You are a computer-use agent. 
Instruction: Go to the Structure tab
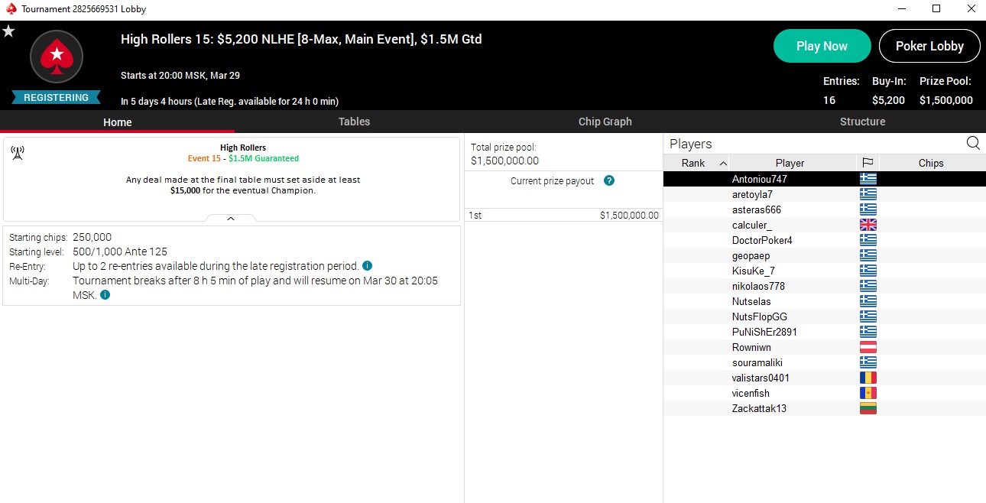point(862,122)
